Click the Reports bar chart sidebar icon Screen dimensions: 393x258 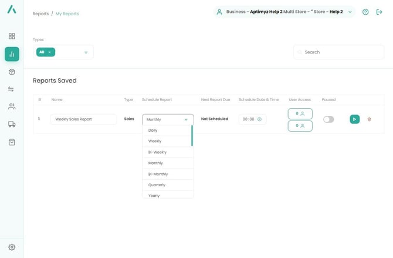click(12, 54)
